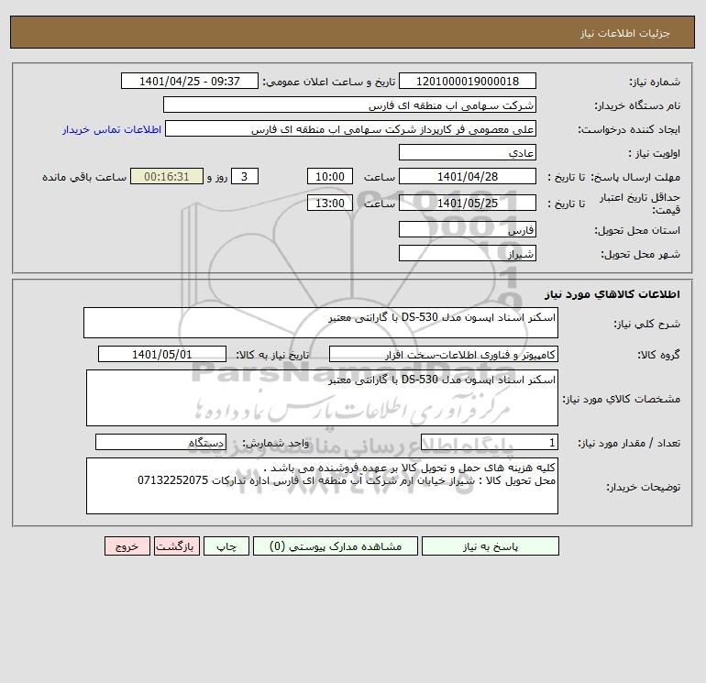Click the need date field 1401/05/01

pos(162,354)
